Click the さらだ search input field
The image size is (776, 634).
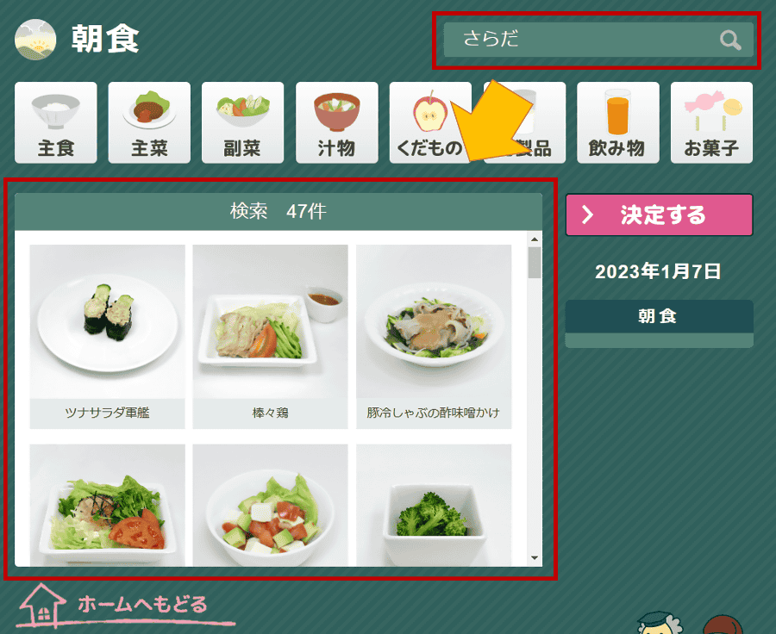point(598,40)
